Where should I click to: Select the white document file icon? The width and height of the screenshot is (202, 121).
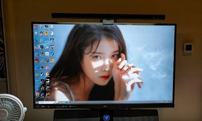tap(52, 33)
